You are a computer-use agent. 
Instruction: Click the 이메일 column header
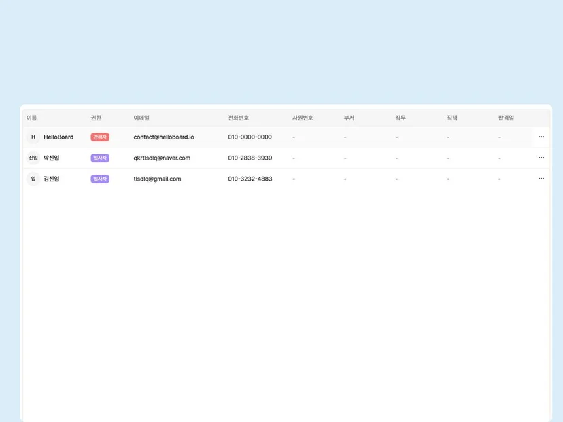(x=141, y=118)
